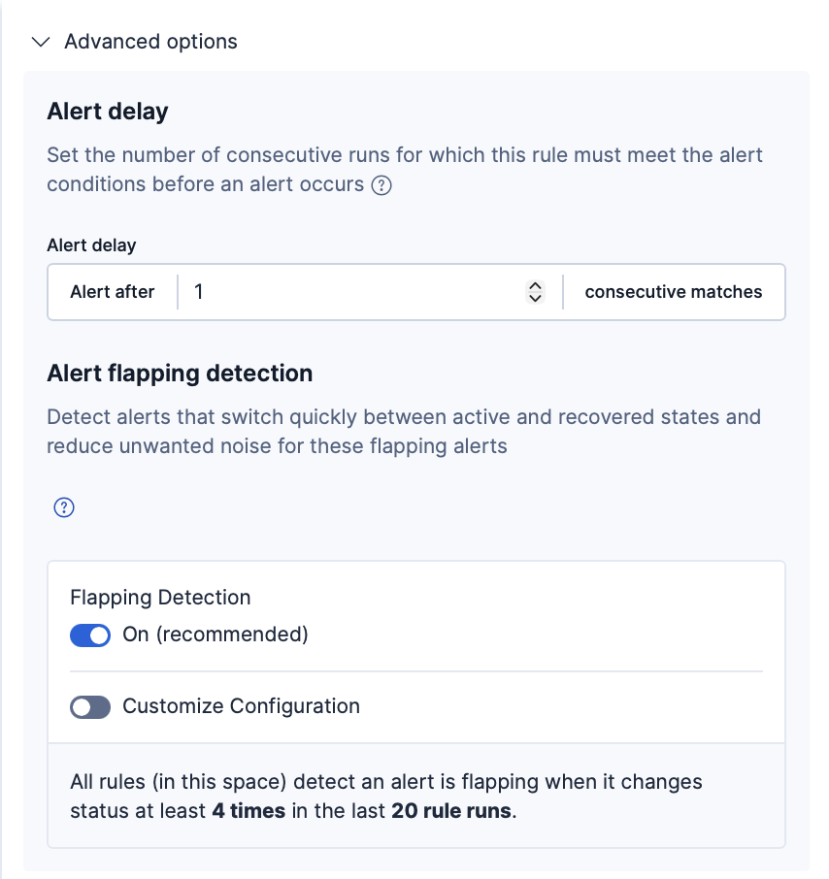Click the Alert flapping detection heading
Viewport: 829px width, 879px height.
[179, 373]
